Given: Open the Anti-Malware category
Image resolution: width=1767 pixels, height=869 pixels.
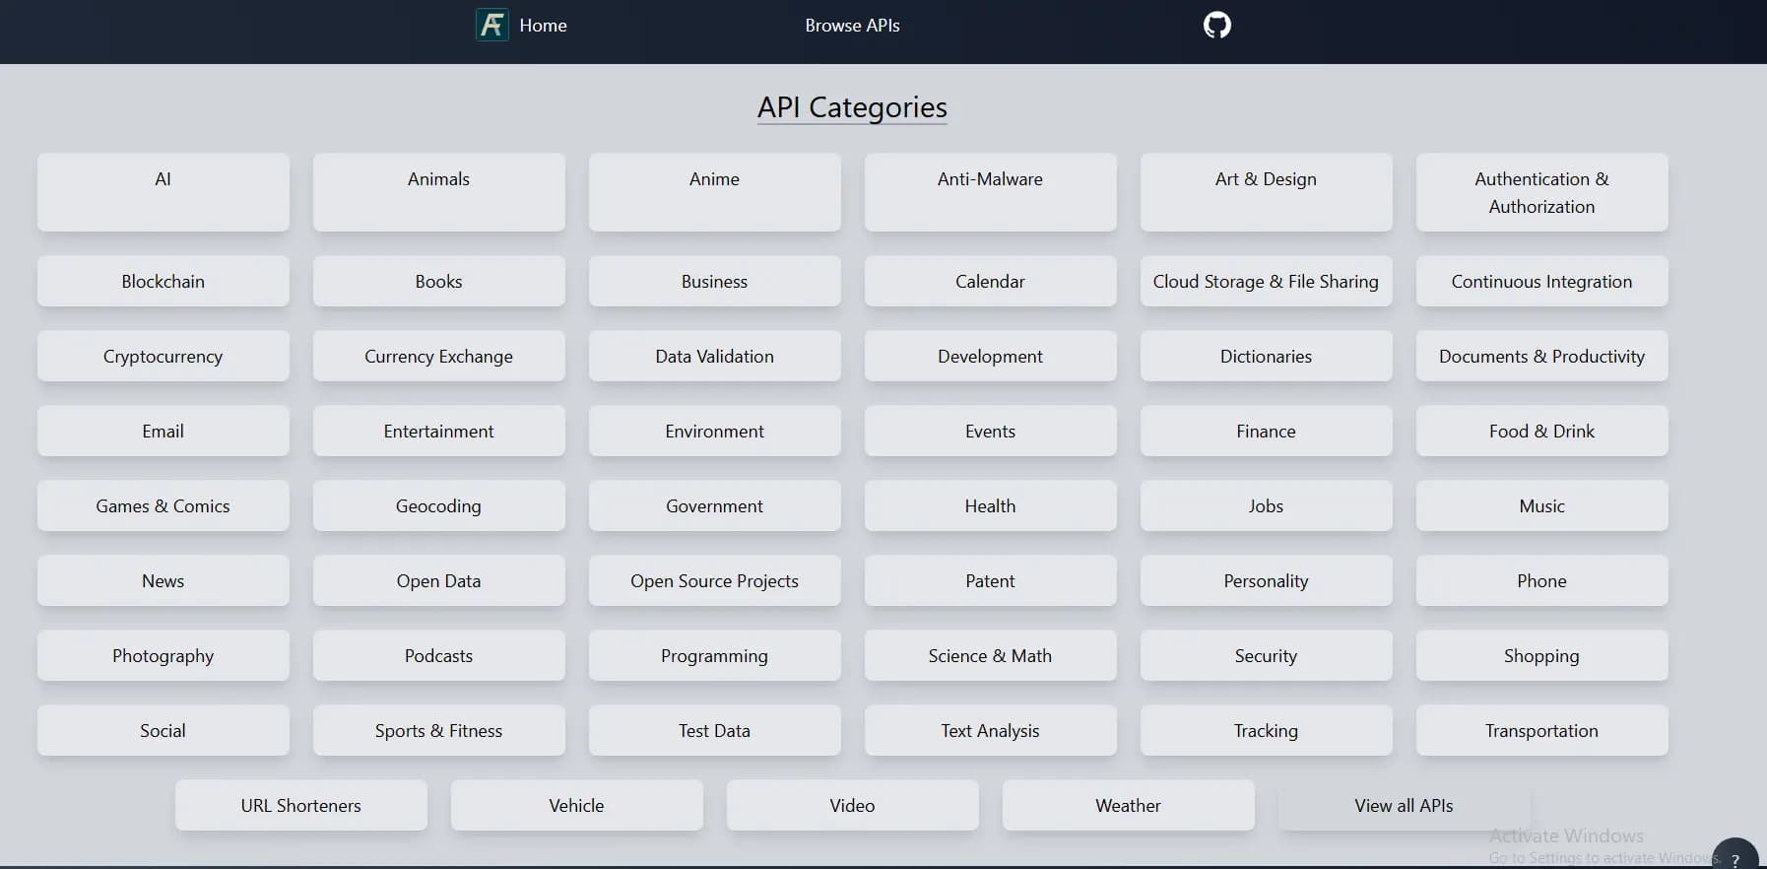Looking at the screenshot, I should pyautogui.click(x=991, y=192).
